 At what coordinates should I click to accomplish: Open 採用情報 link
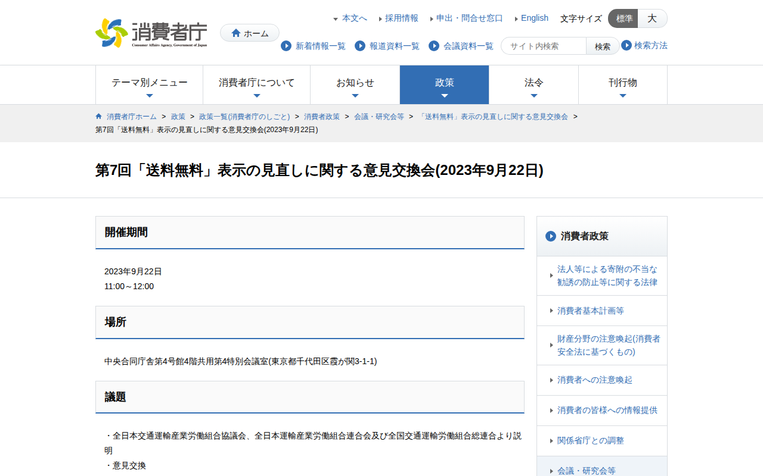point(402,18)
